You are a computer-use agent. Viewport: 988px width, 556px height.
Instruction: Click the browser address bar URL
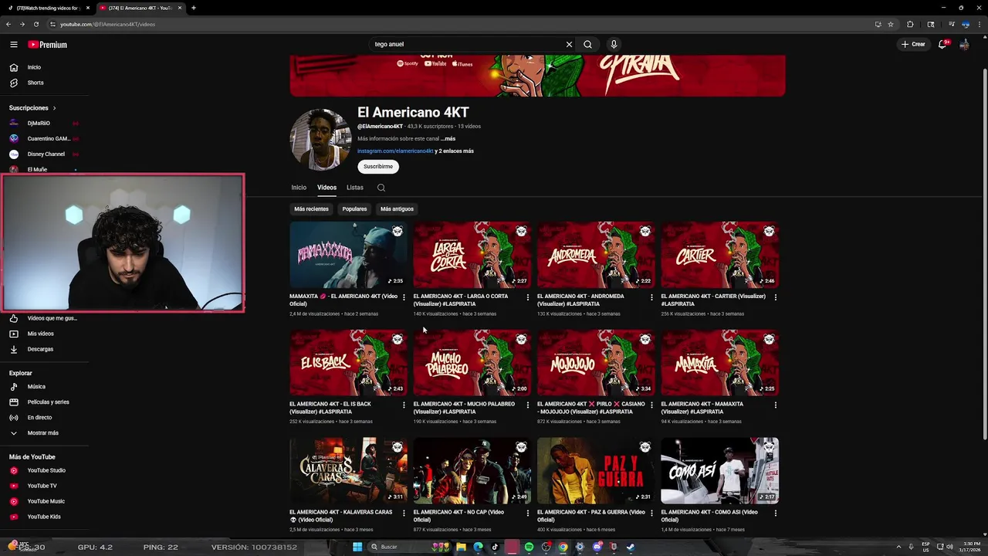click(108, 24)
